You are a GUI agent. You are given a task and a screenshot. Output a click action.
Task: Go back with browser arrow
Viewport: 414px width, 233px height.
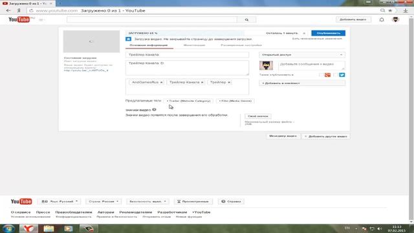[8, 10]
